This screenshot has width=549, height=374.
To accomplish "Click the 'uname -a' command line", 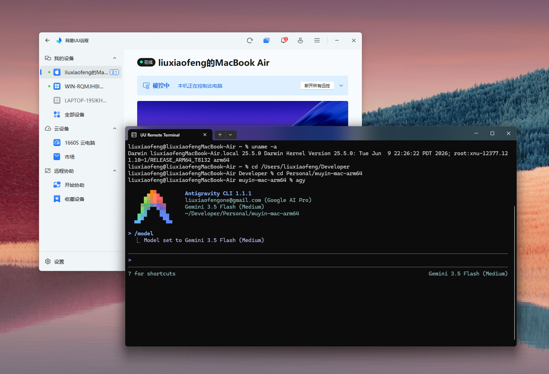I will (x=202, y=147).
